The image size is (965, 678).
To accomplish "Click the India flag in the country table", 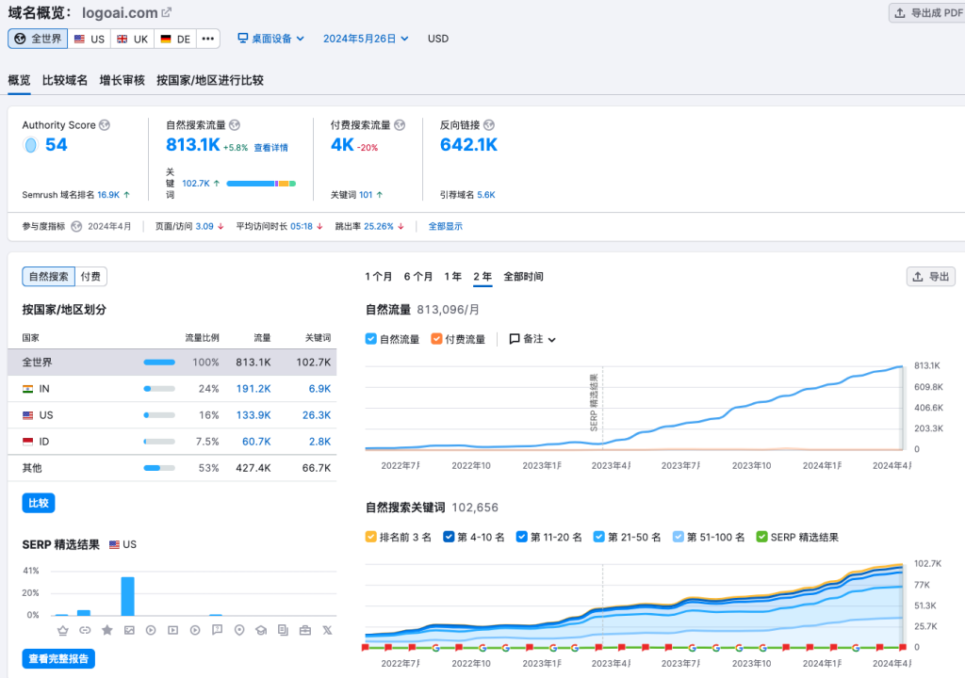I will tap(27, 389).
